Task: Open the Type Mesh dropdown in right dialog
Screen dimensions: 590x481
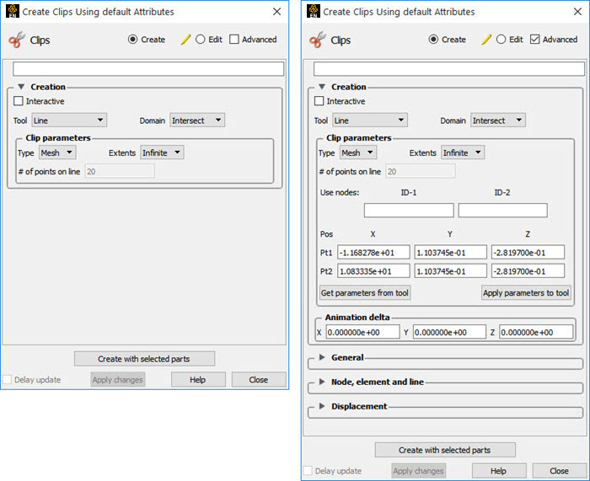Action: click(358, 152)
